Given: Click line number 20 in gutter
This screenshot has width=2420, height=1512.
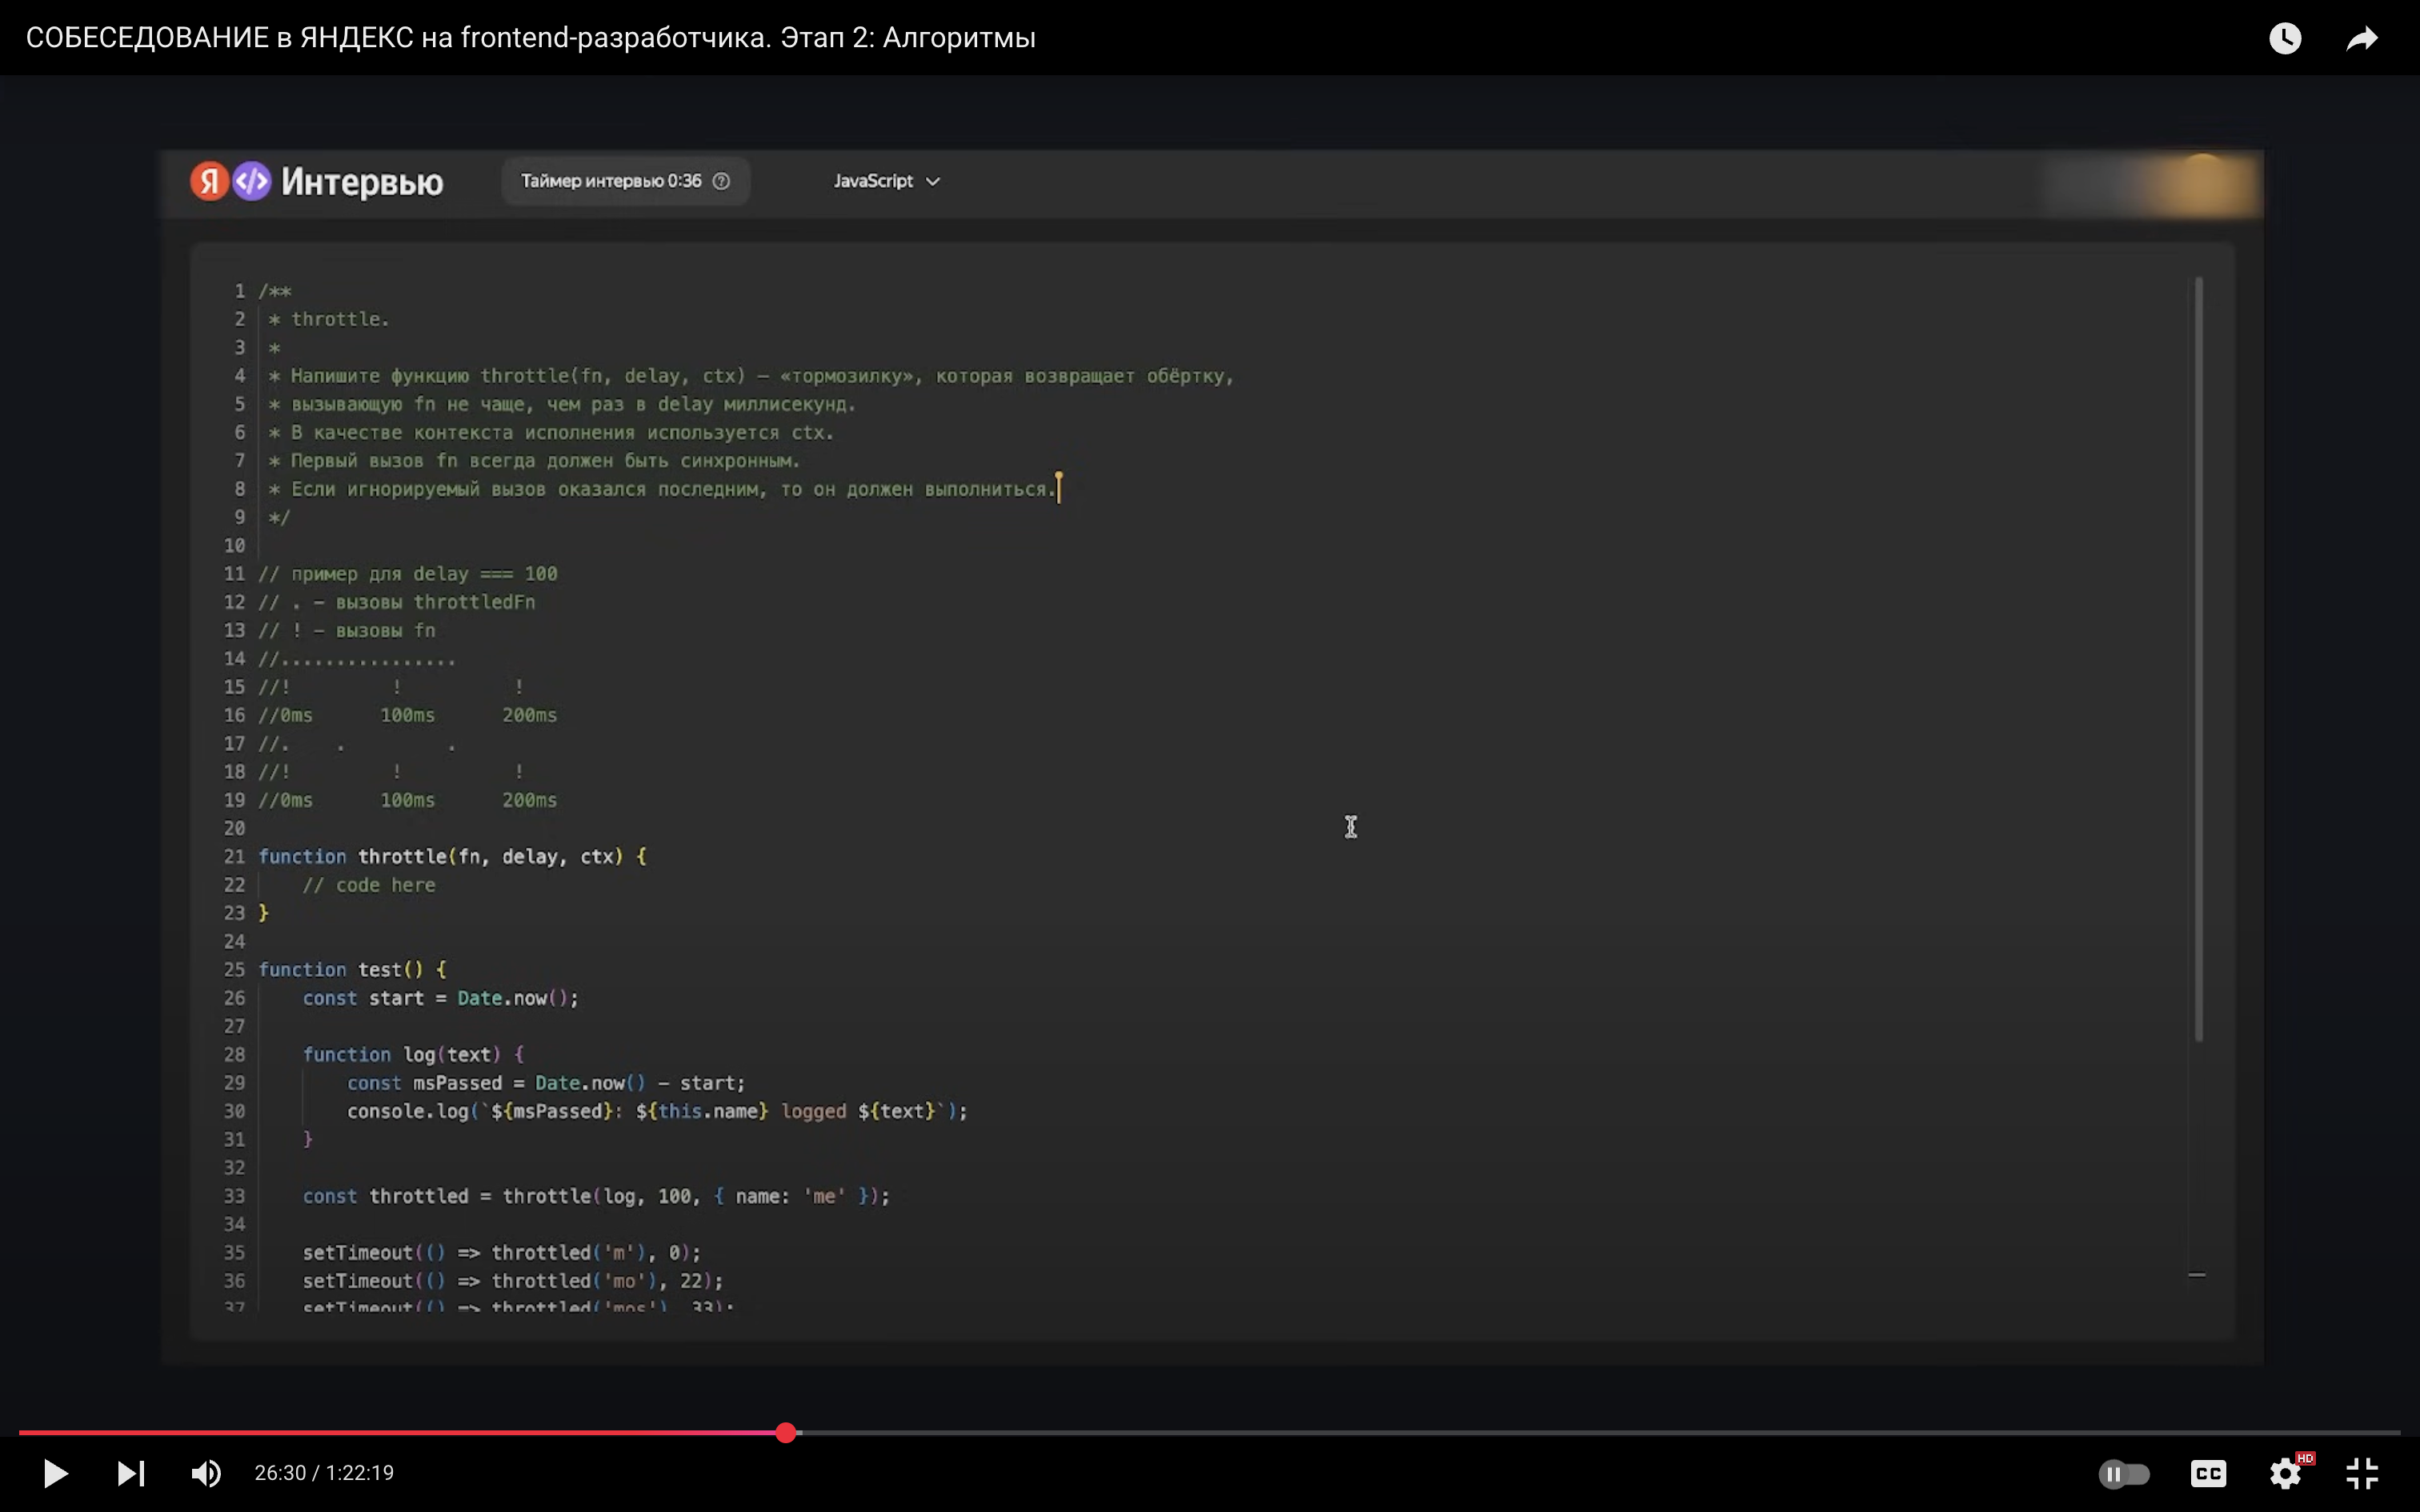Looking at the screenshot, I should coord(234,828).
